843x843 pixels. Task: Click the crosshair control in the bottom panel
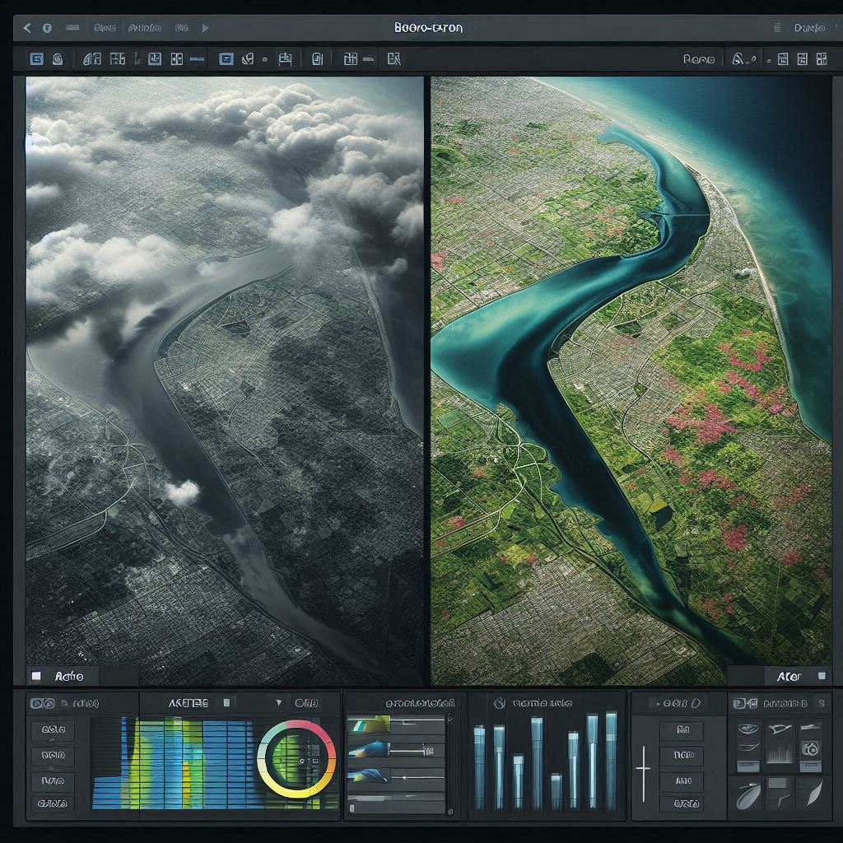(x=644, y=768)
